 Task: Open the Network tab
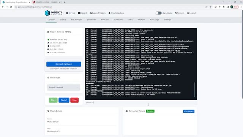[141, 19]
